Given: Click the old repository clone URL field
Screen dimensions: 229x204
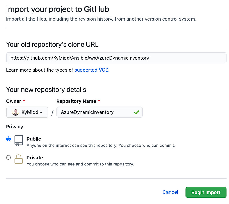Looking at the screenshot, I should [x=116, y=58].
